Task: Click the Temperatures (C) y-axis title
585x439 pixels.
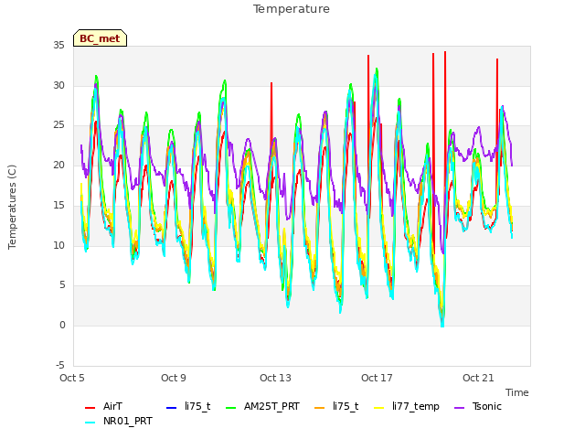Action: (12, 207)
